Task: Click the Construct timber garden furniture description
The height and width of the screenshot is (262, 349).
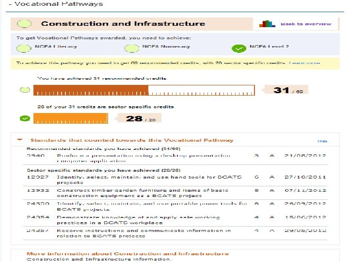Action: tap(143, 193)
